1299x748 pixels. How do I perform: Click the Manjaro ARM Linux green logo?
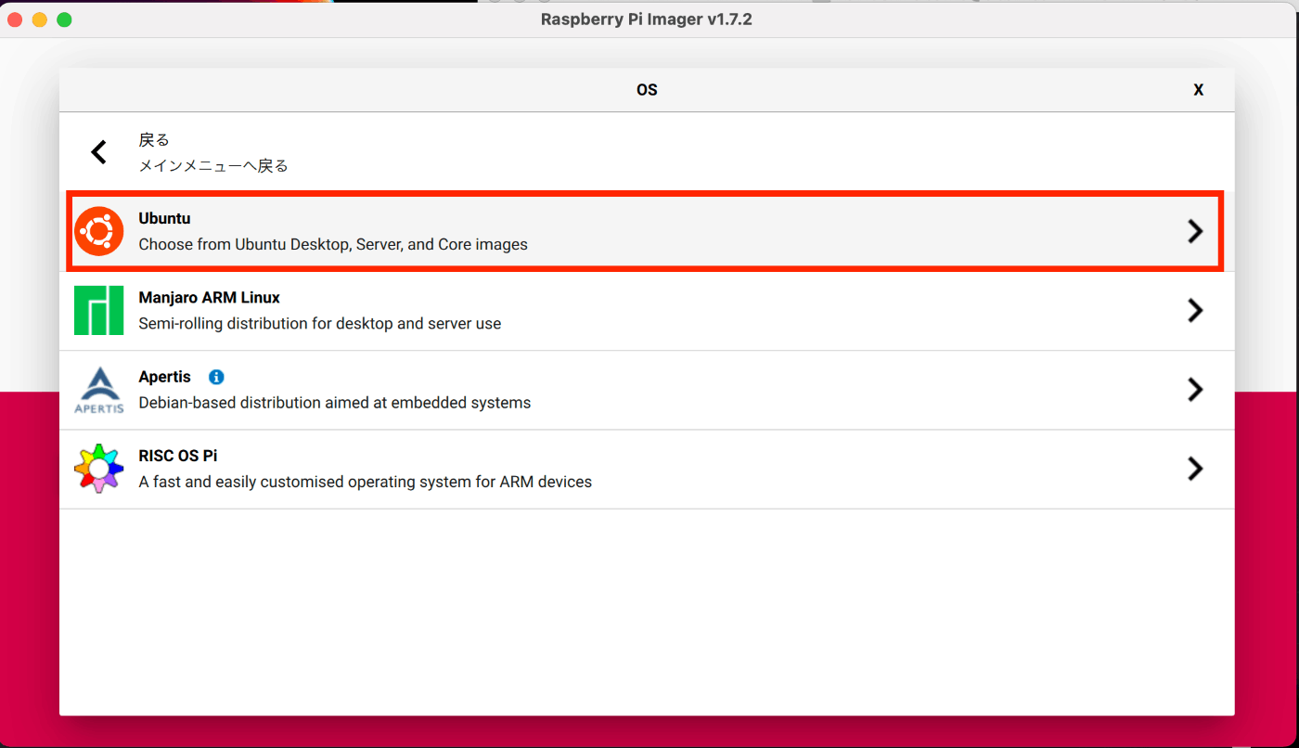[98, 310]
